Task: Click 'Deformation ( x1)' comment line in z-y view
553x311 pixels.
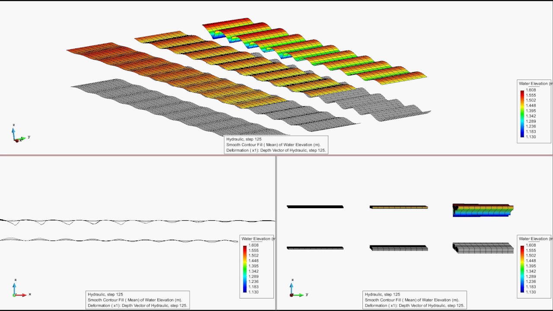Action: point(415,306)
